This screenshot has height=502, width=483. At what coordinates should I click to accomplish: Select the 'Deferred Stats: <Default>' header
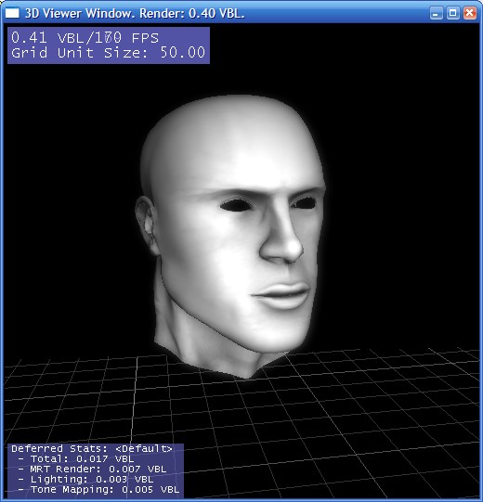(92, 448)
